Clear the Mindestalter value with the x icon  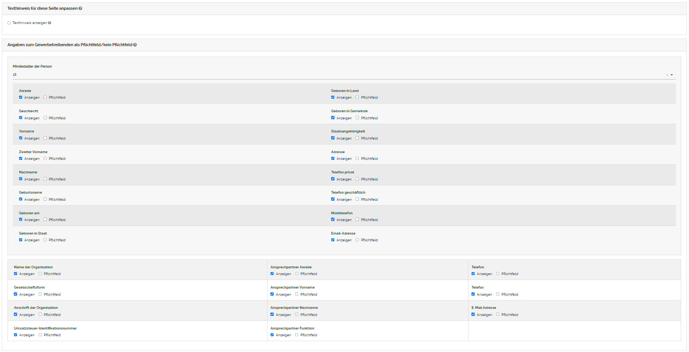pyautogui.click(x=667, y=75)
